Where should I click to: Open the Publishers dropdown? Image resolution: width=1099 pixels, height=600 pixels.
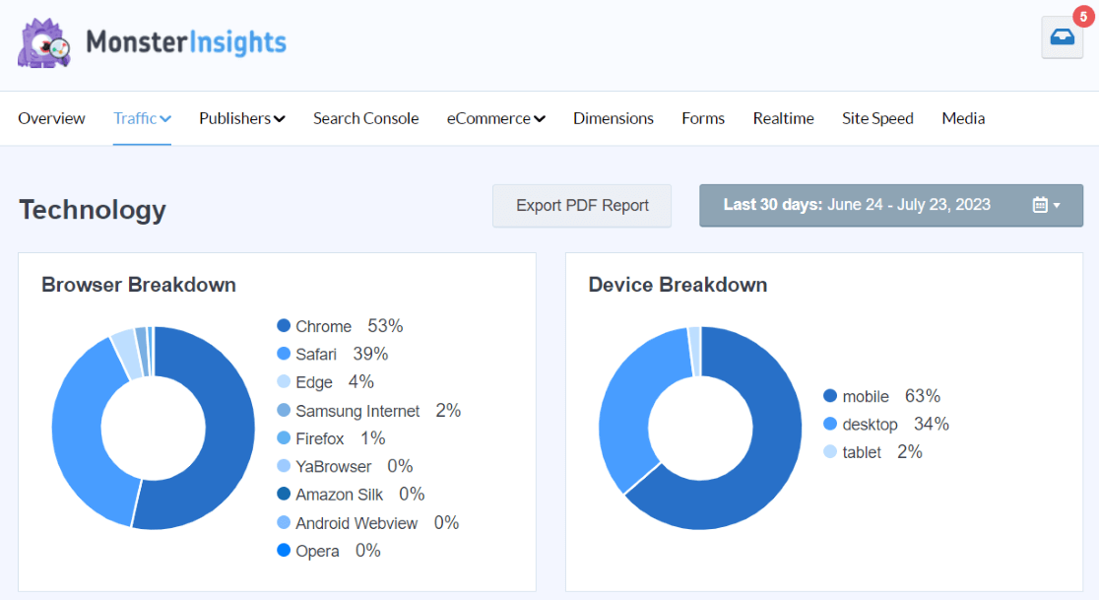[241, 118]
